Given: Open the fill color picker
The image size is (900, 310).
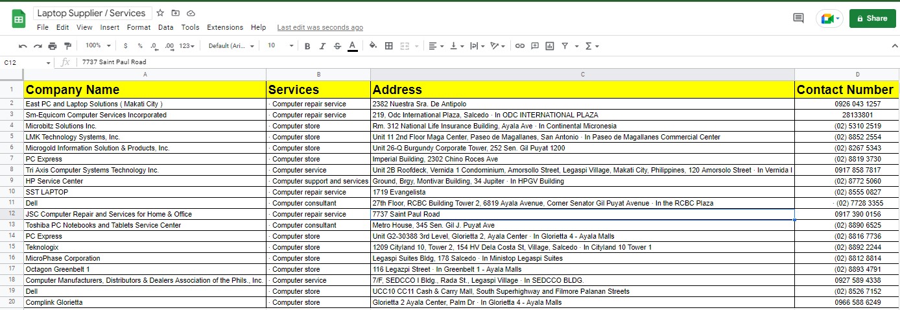Looking at the screenshot, I should click(373, 46).
